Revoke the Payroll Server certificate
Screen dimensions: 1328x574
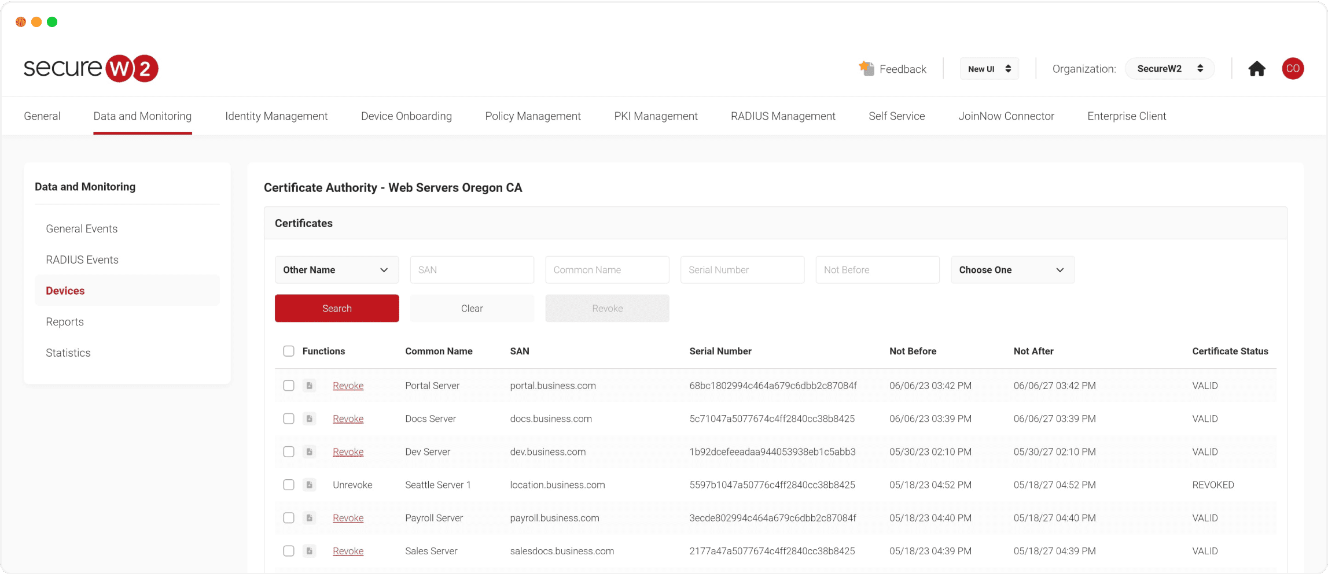348,518
